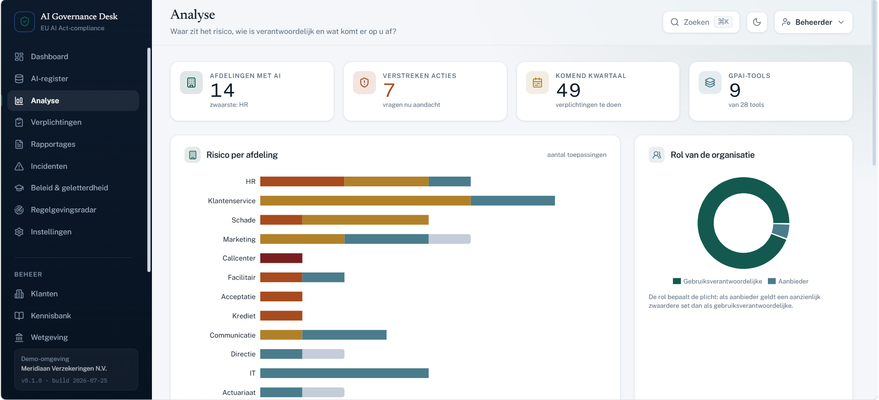Screen dimensions: 879x400
Task: Click the Zoeken search field
Action: point(701,22)
